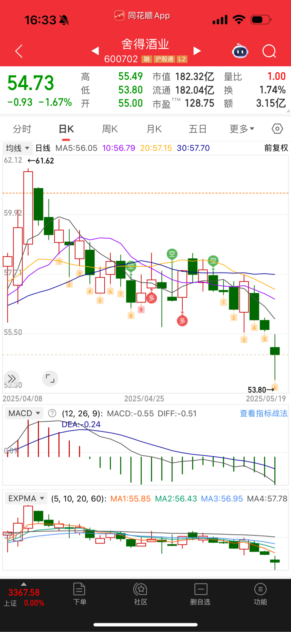The width and height of the screenshot is (291, 632).
Task: Switch to the 五日 tab
Action: point(198,129)
